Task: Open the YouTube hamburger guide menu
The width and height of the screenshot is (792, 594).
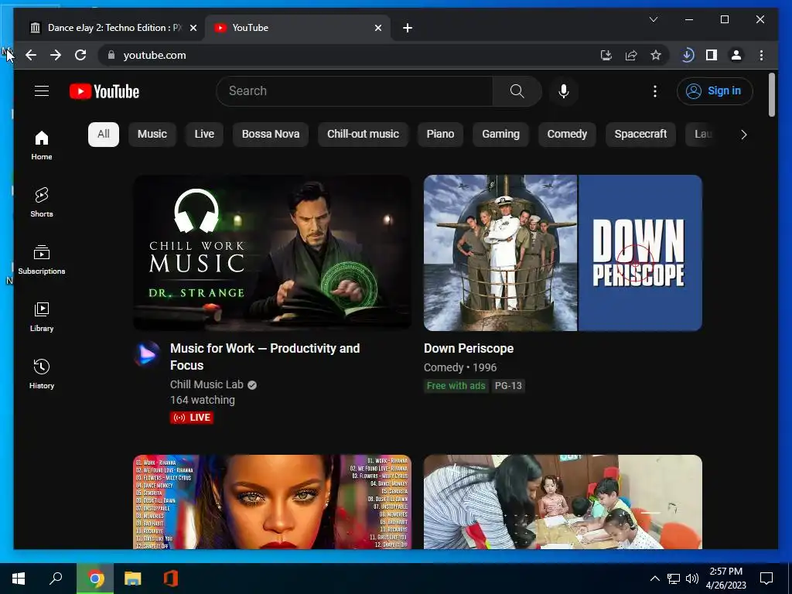Action: pyautogui.click(x=42, y=91)
